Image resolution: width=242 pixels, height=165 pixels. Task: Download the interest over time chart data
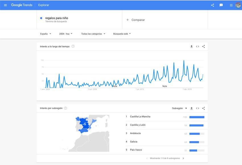click(191, 46)
